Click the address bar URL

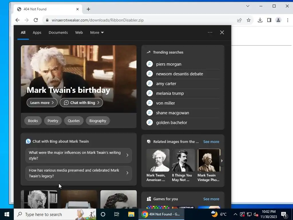click(98, 20)
